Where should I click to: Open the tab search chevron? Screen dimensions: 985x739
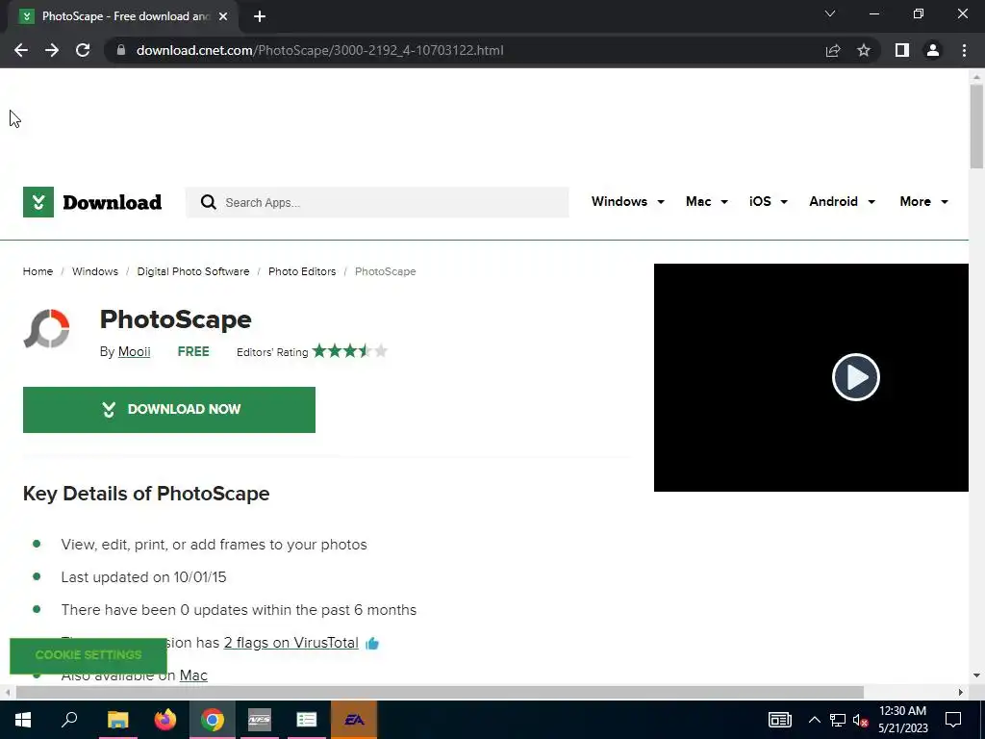pos(830,13)
